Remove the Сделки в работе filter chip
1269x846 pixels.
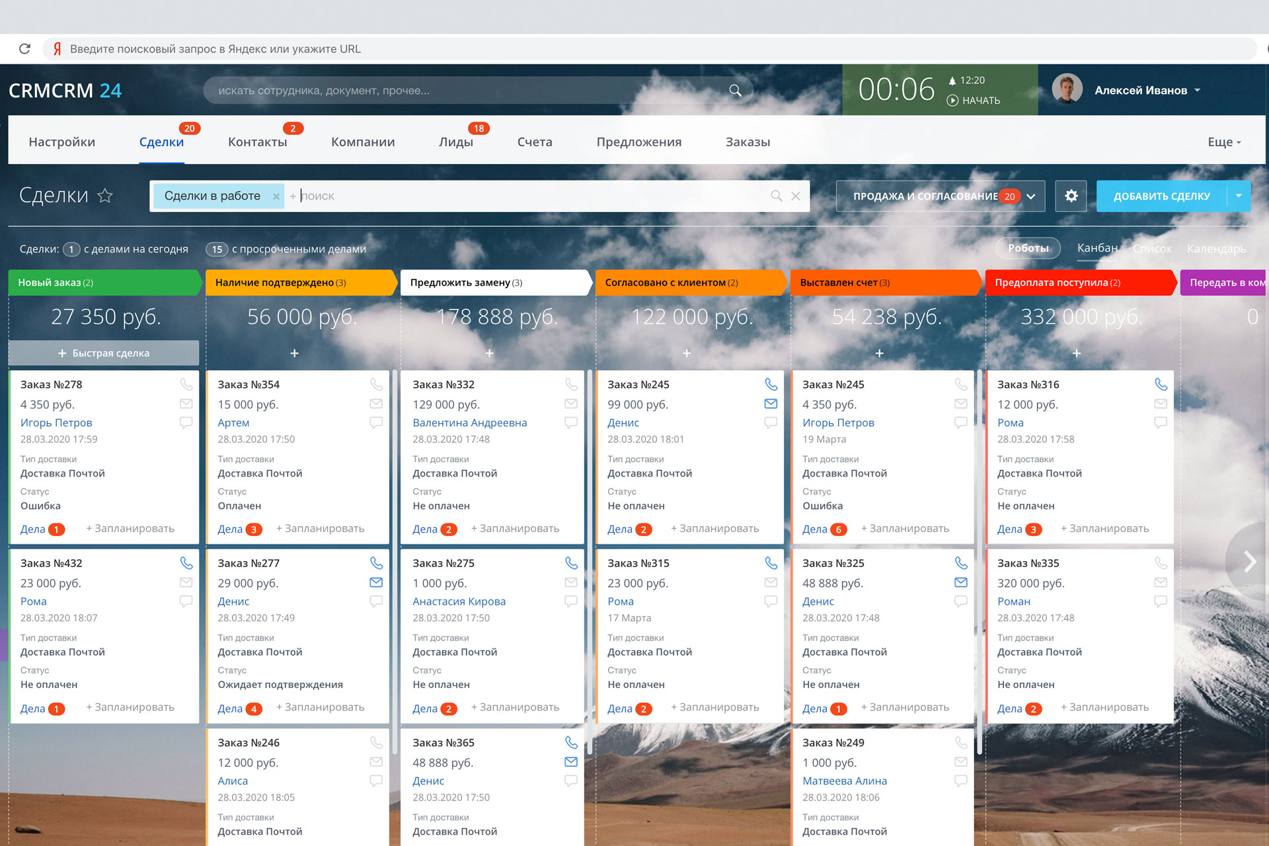276,196
